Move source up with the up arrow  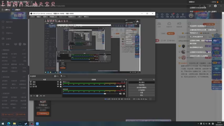pyautogui.click(x=41, y=96)
